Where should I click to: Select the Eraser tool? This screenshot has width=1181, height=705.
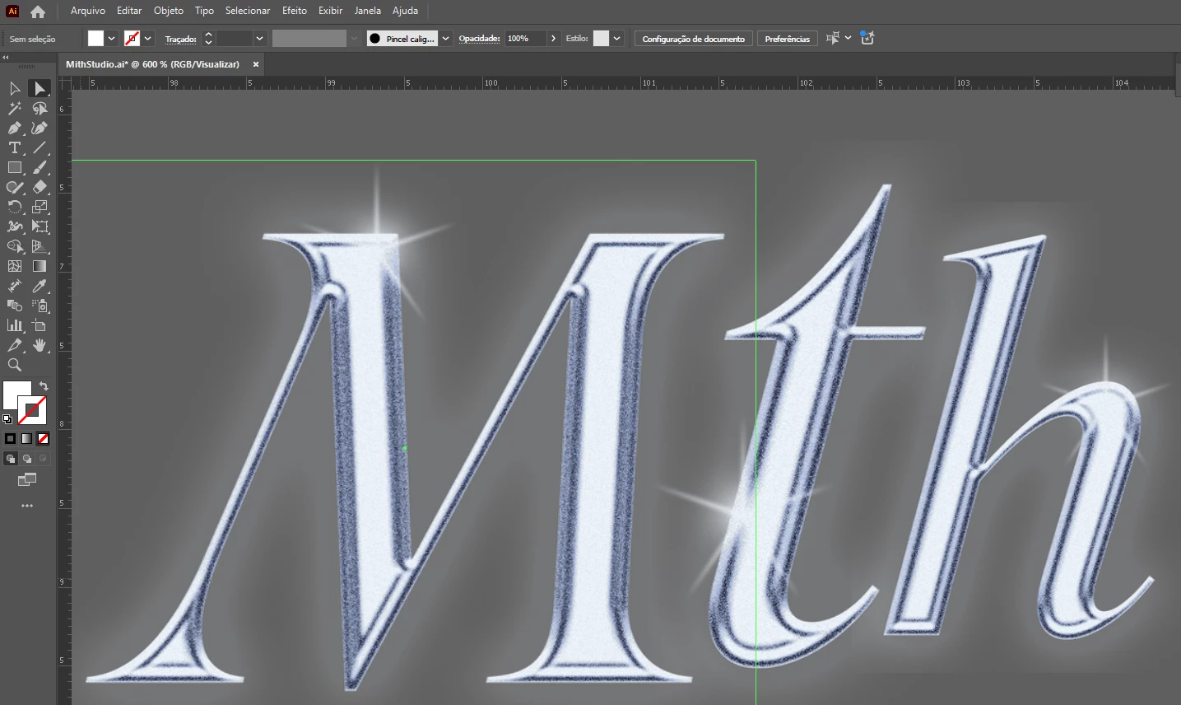coord(40,187)
